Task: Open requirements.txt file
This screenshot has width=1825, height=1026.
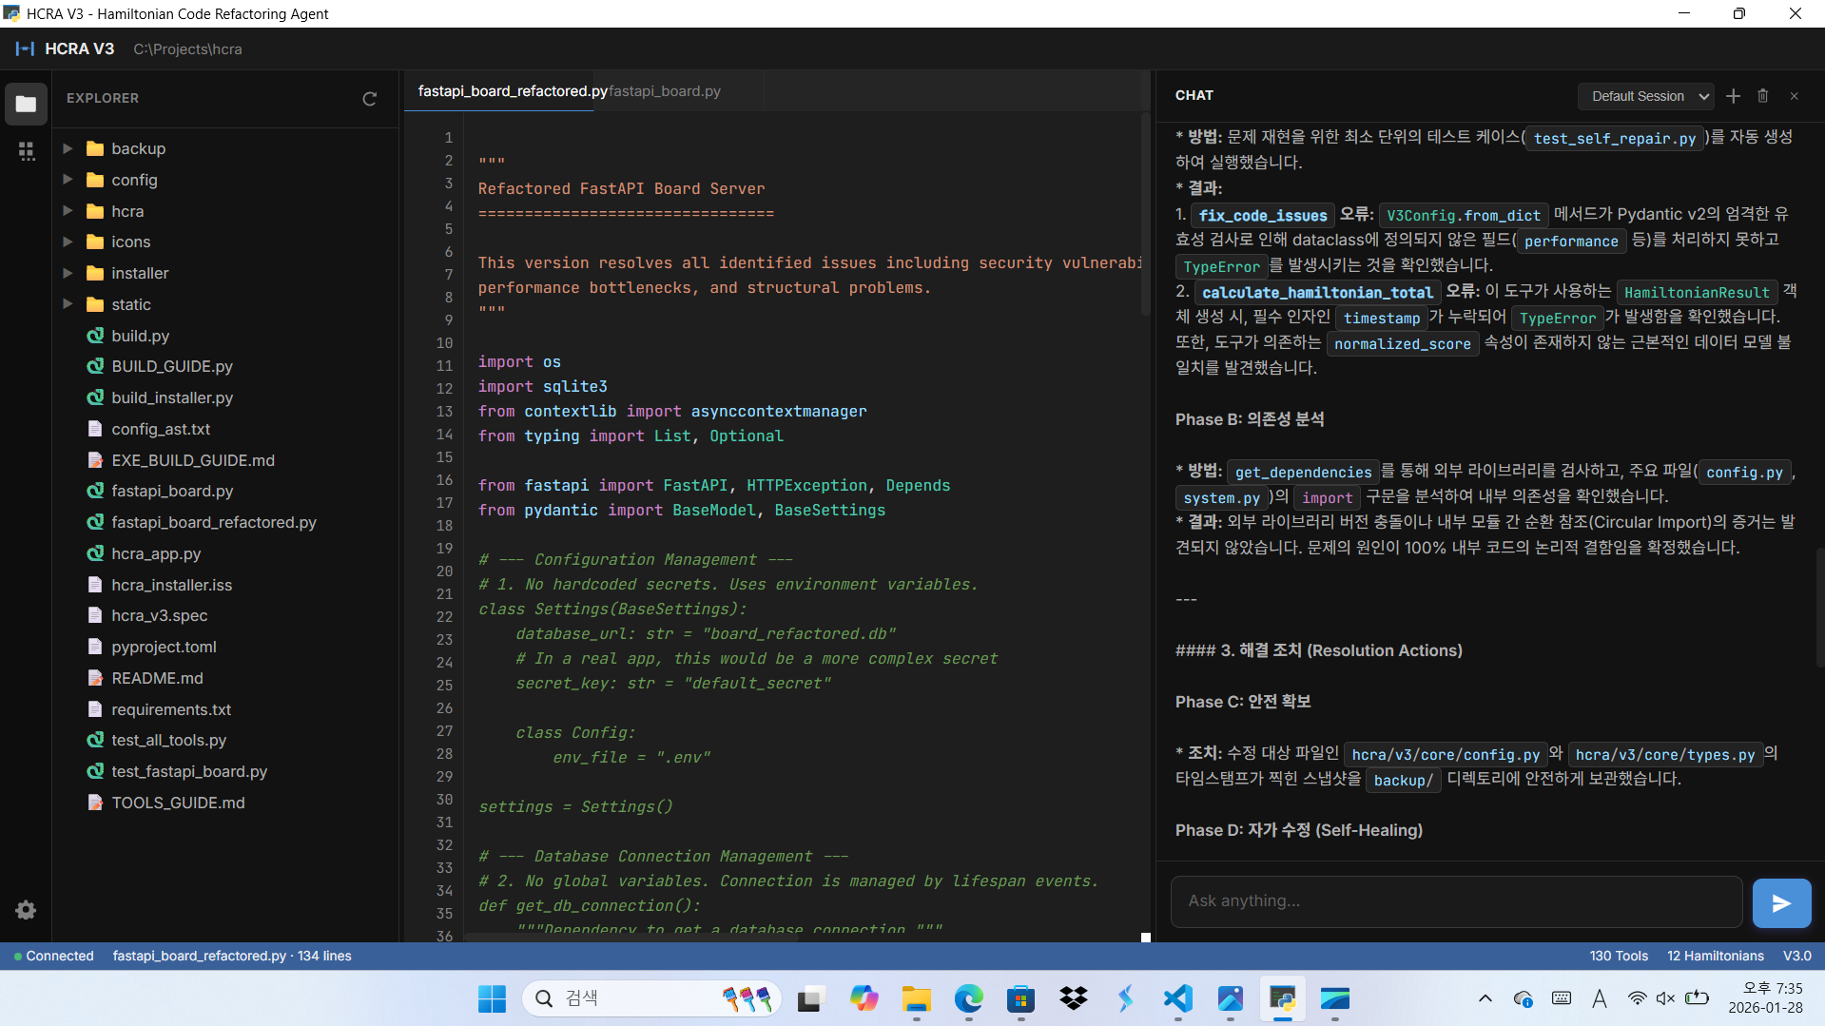Action: pos(225,709)
